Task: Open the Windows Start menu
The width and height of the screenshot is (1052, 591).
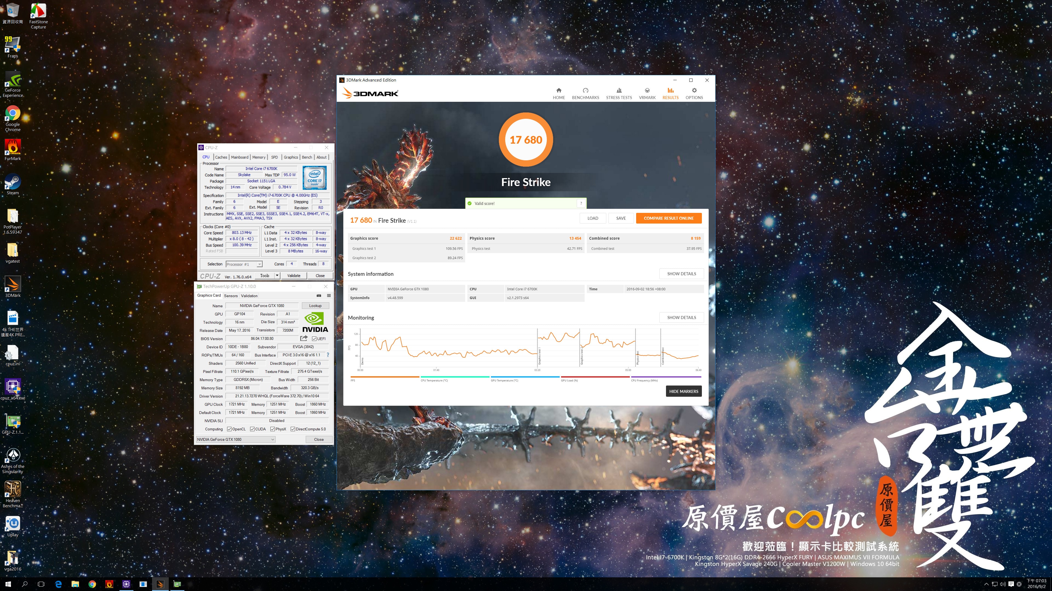Action: click(8, 584)
